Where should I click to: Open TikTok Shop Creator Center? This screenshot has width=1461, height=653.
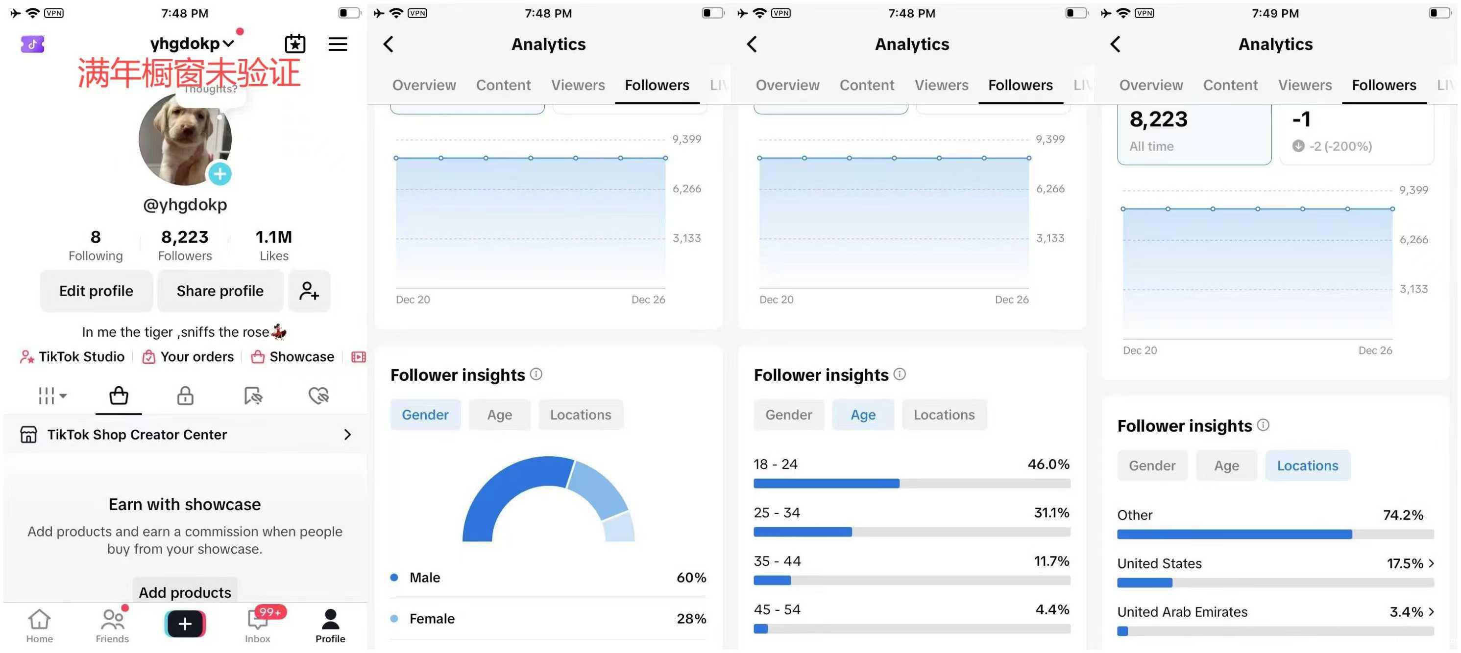184,434
